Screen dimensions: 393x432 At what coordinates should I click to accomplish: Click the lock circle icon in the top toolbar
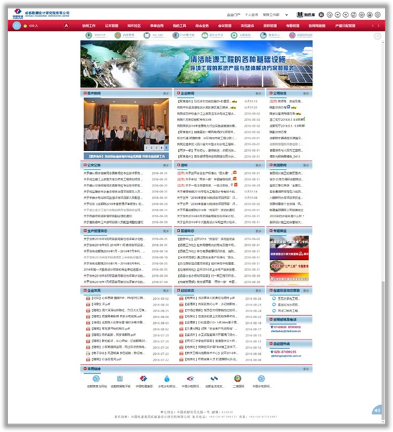pyautogui.click(x=369, y=14)
